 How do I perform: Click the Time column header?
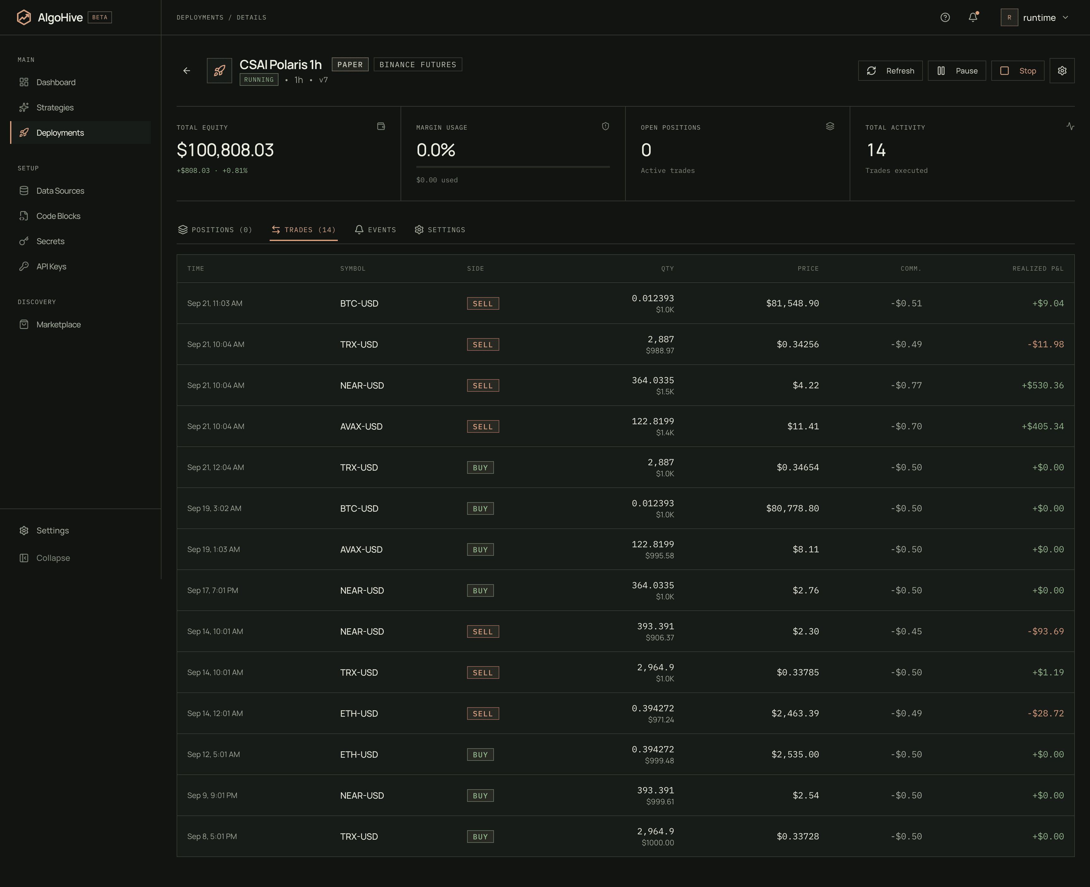click(196, 269)
